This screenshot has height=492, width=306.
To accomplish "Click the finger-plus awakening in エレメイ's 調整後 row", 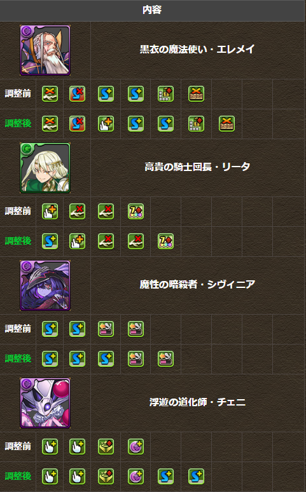I will (x=106, y=123).
